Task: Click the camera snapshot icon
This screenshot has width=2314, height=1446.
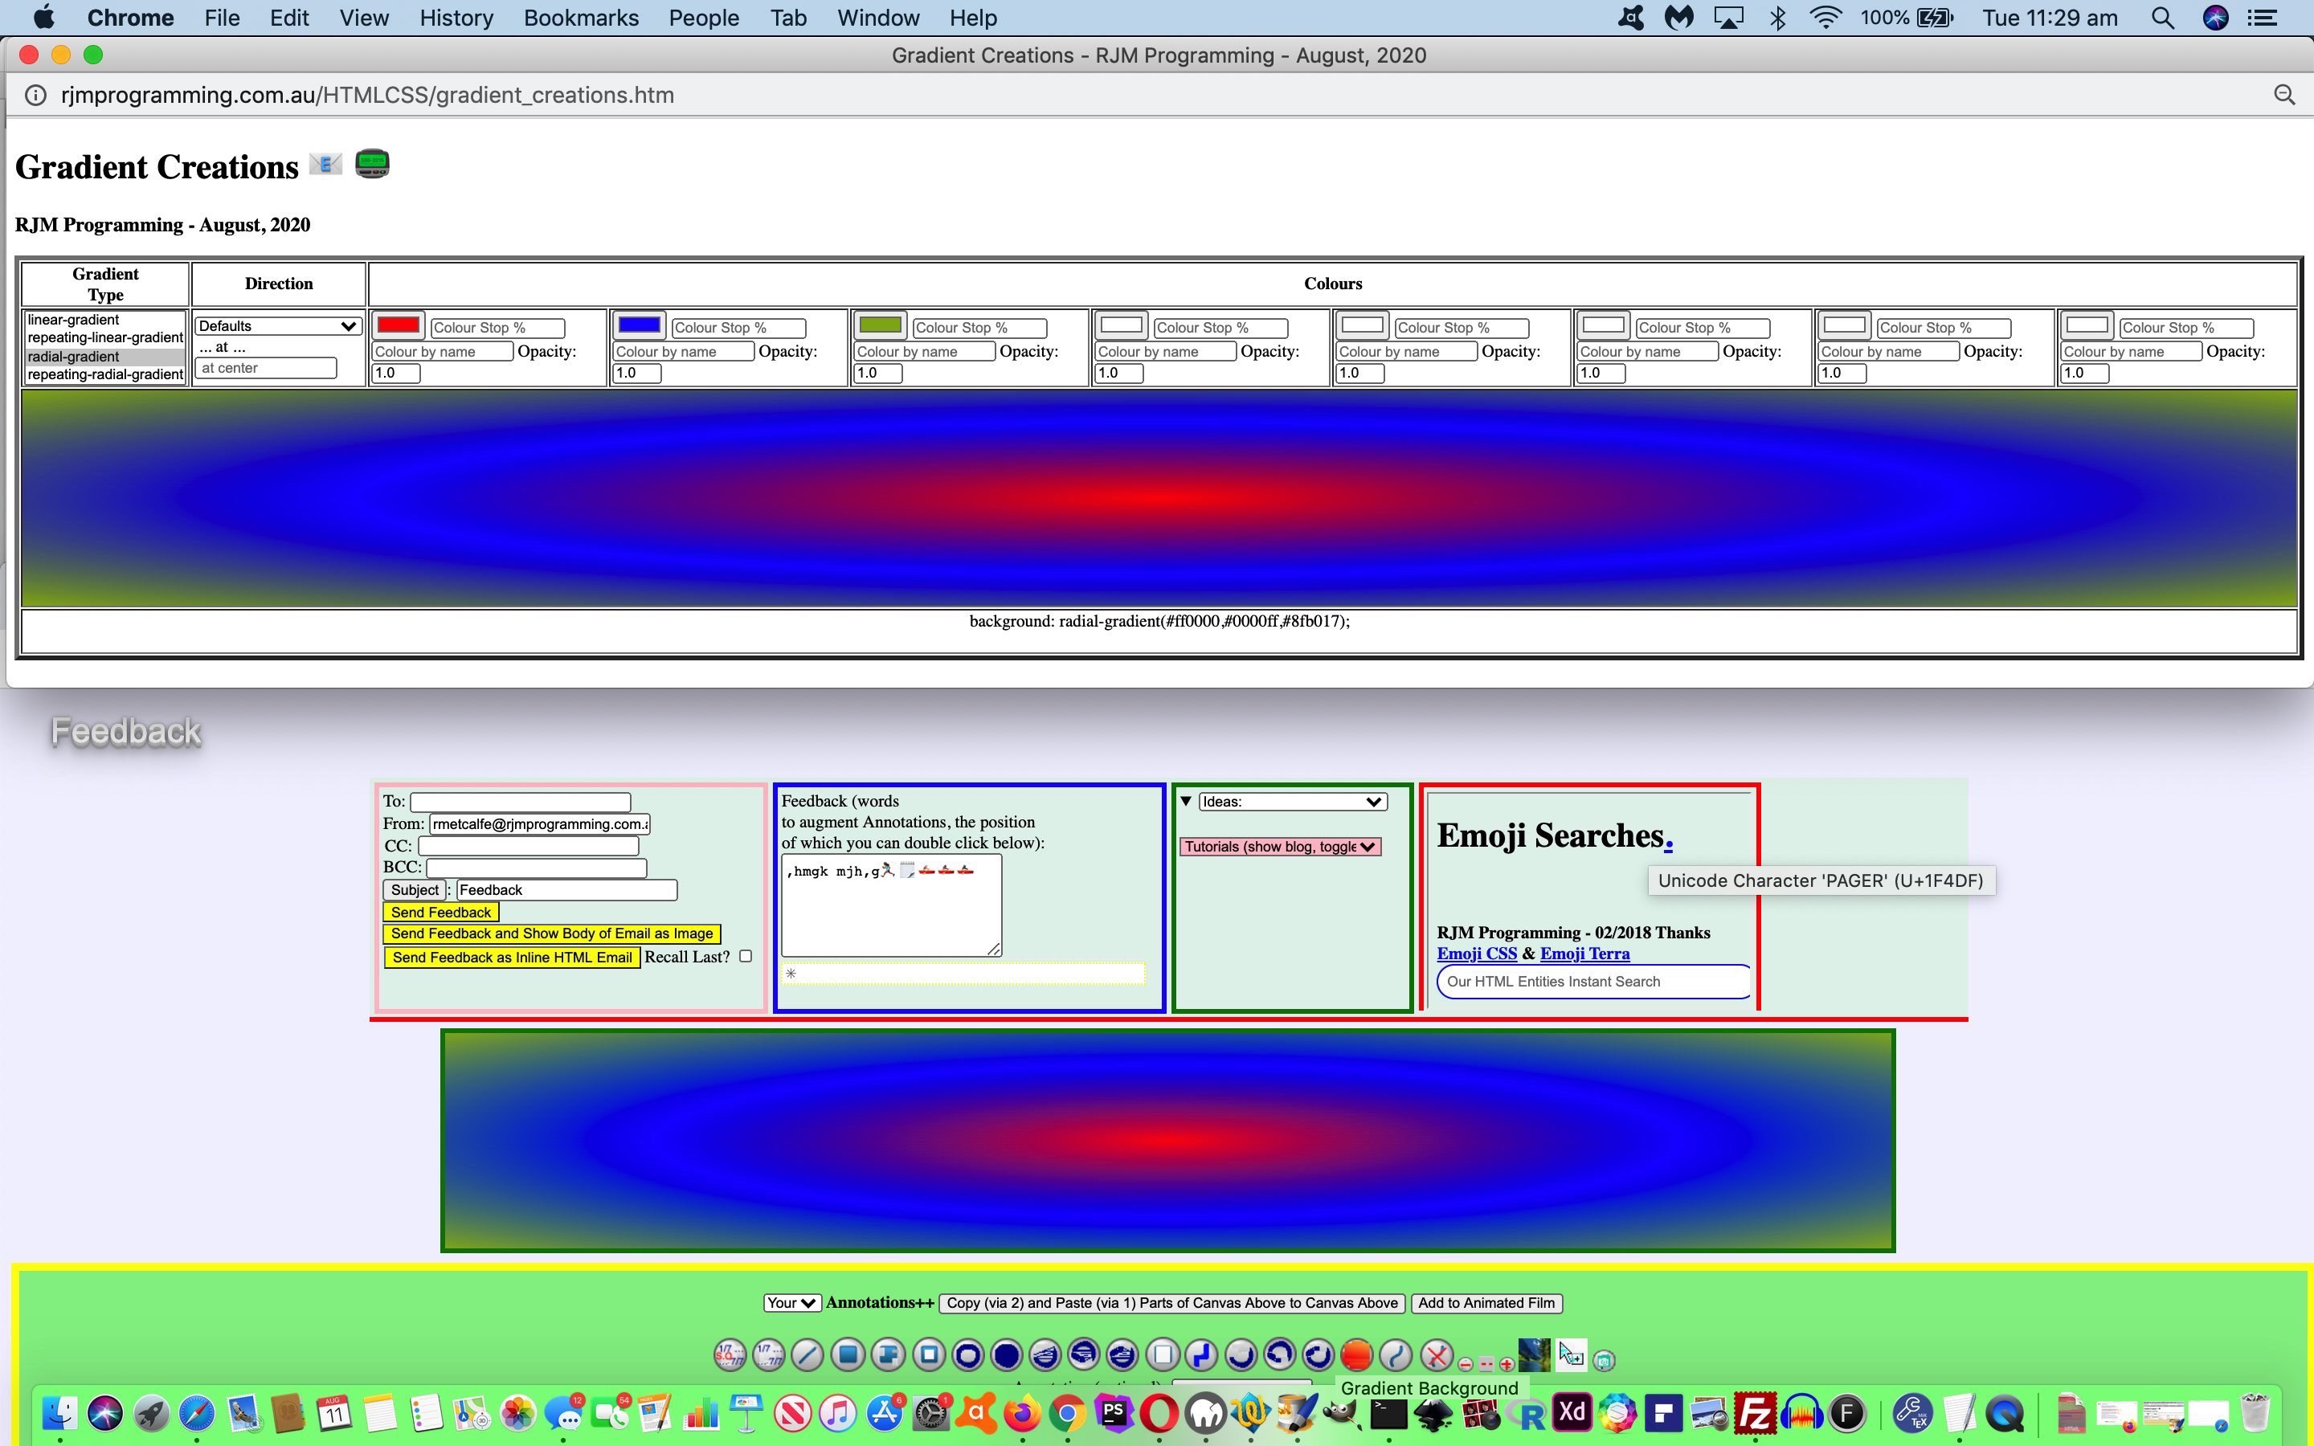Action: (1605, 1360)
